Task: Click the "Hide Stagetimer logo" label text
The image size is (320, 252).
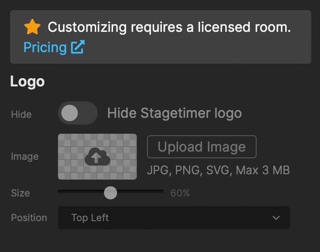Action: (174, 113)
